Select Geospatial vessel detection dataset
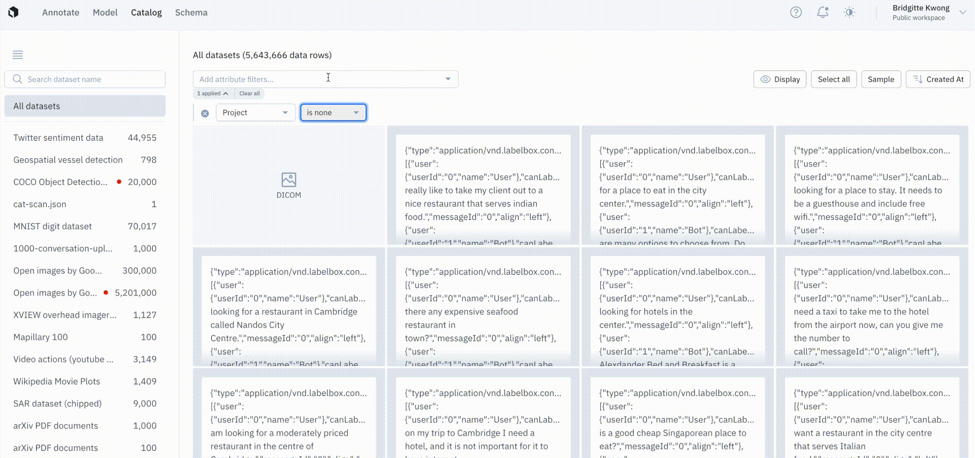The image size is (975, 458). (x=85, y=160)
